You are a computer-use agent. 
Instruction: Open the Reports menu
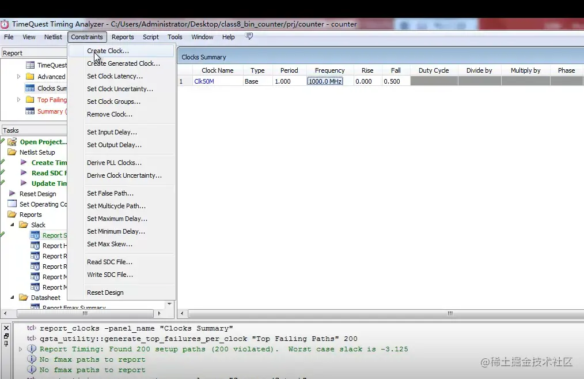click(x=123, y=37)
